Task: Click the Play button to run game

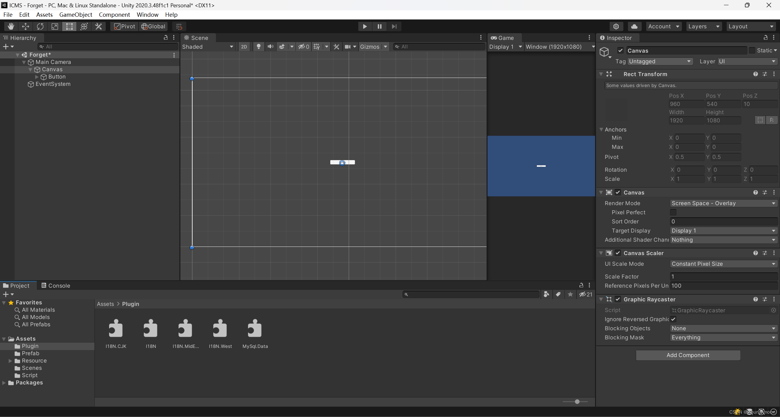Action: coord(365,26)
